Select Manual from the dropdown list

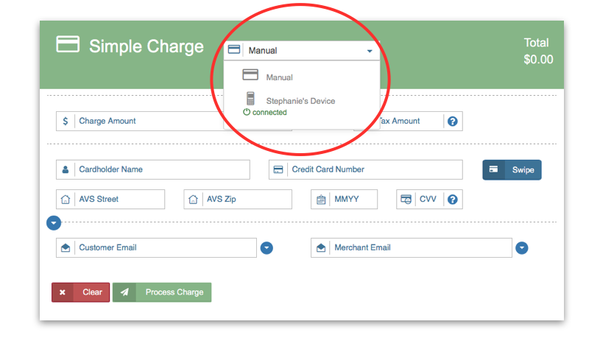pyautogui.click(x=279, y=77)
